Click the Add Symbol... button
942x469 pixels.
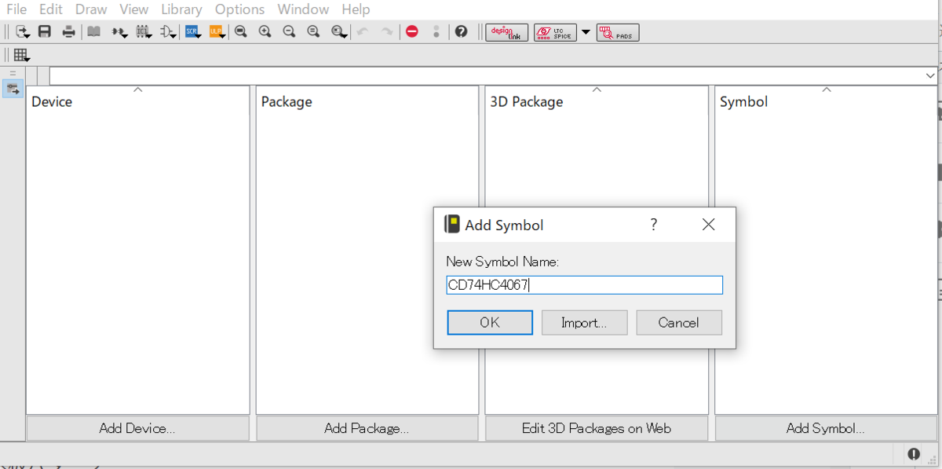point(826,428)
